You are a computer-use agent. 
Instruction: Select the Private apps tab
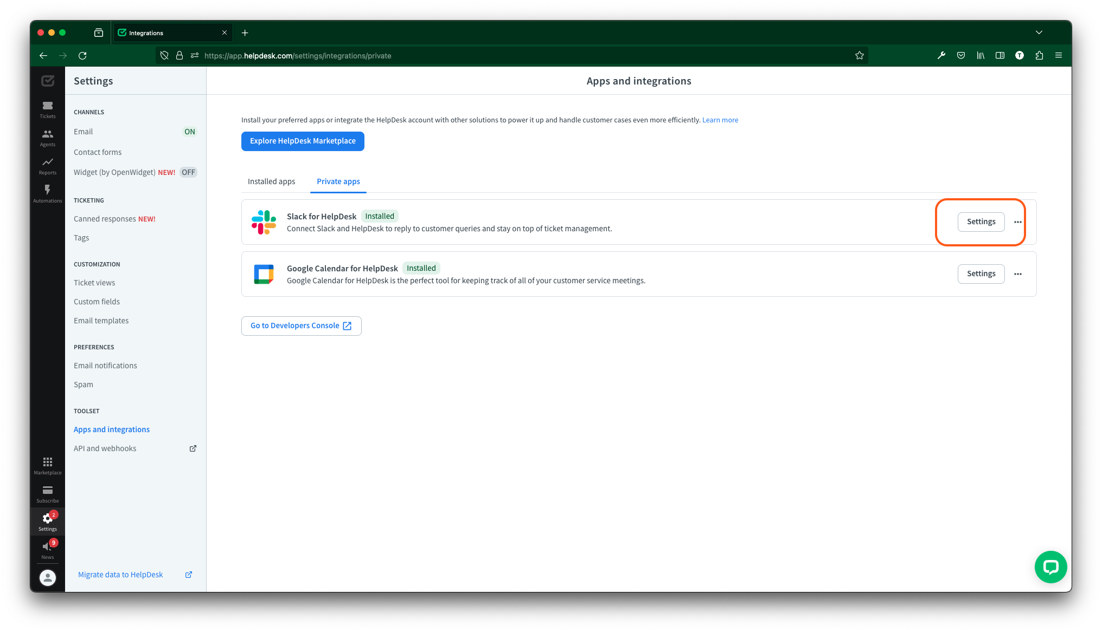click(338, 181)
